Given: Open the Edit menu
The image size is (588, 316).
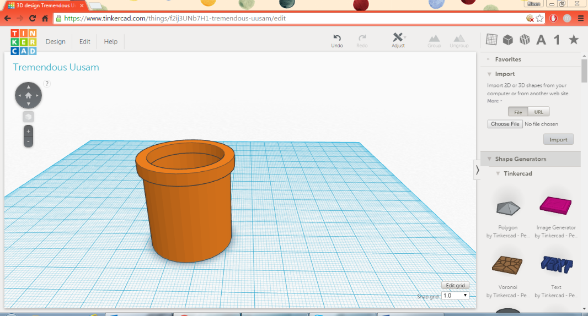Looking at the screenshot, I should point(85,41).
